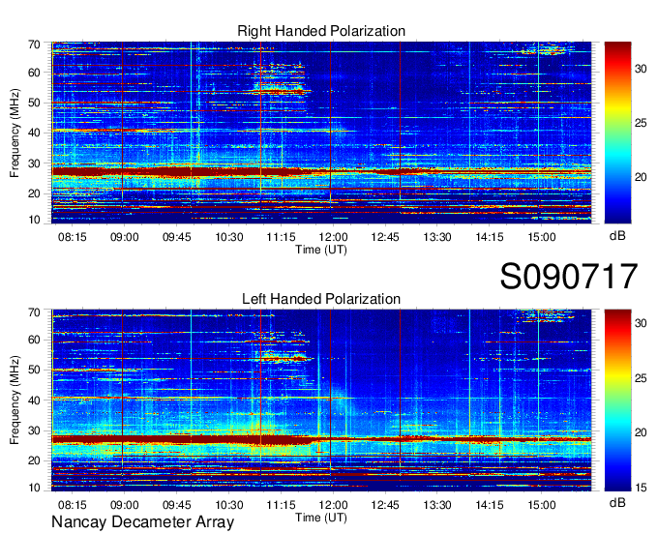The width and height of the screenshot is (658, 534).
Task: Click the 40 frequency tick on Right Handed plot
Action: click(34, 133)
